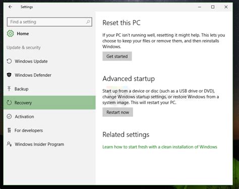Image resolution: width=239 pixels, height=189 pixels.
Task: Close the Settings window
Action: (x=226, y=7)
